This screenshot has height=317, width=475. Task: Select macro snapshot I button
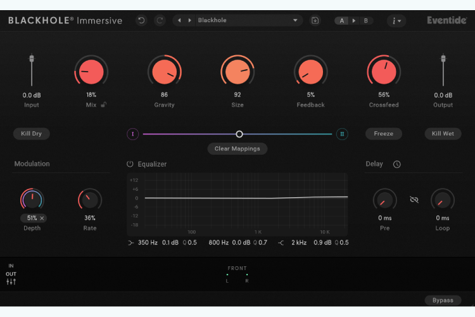(133, 134)
